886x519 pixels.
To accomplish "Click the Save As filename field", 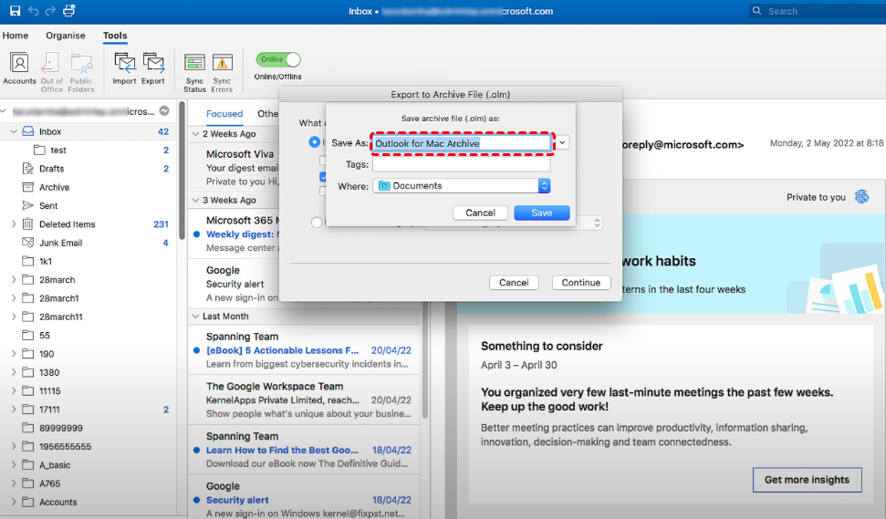I will [x=462, y=143].
